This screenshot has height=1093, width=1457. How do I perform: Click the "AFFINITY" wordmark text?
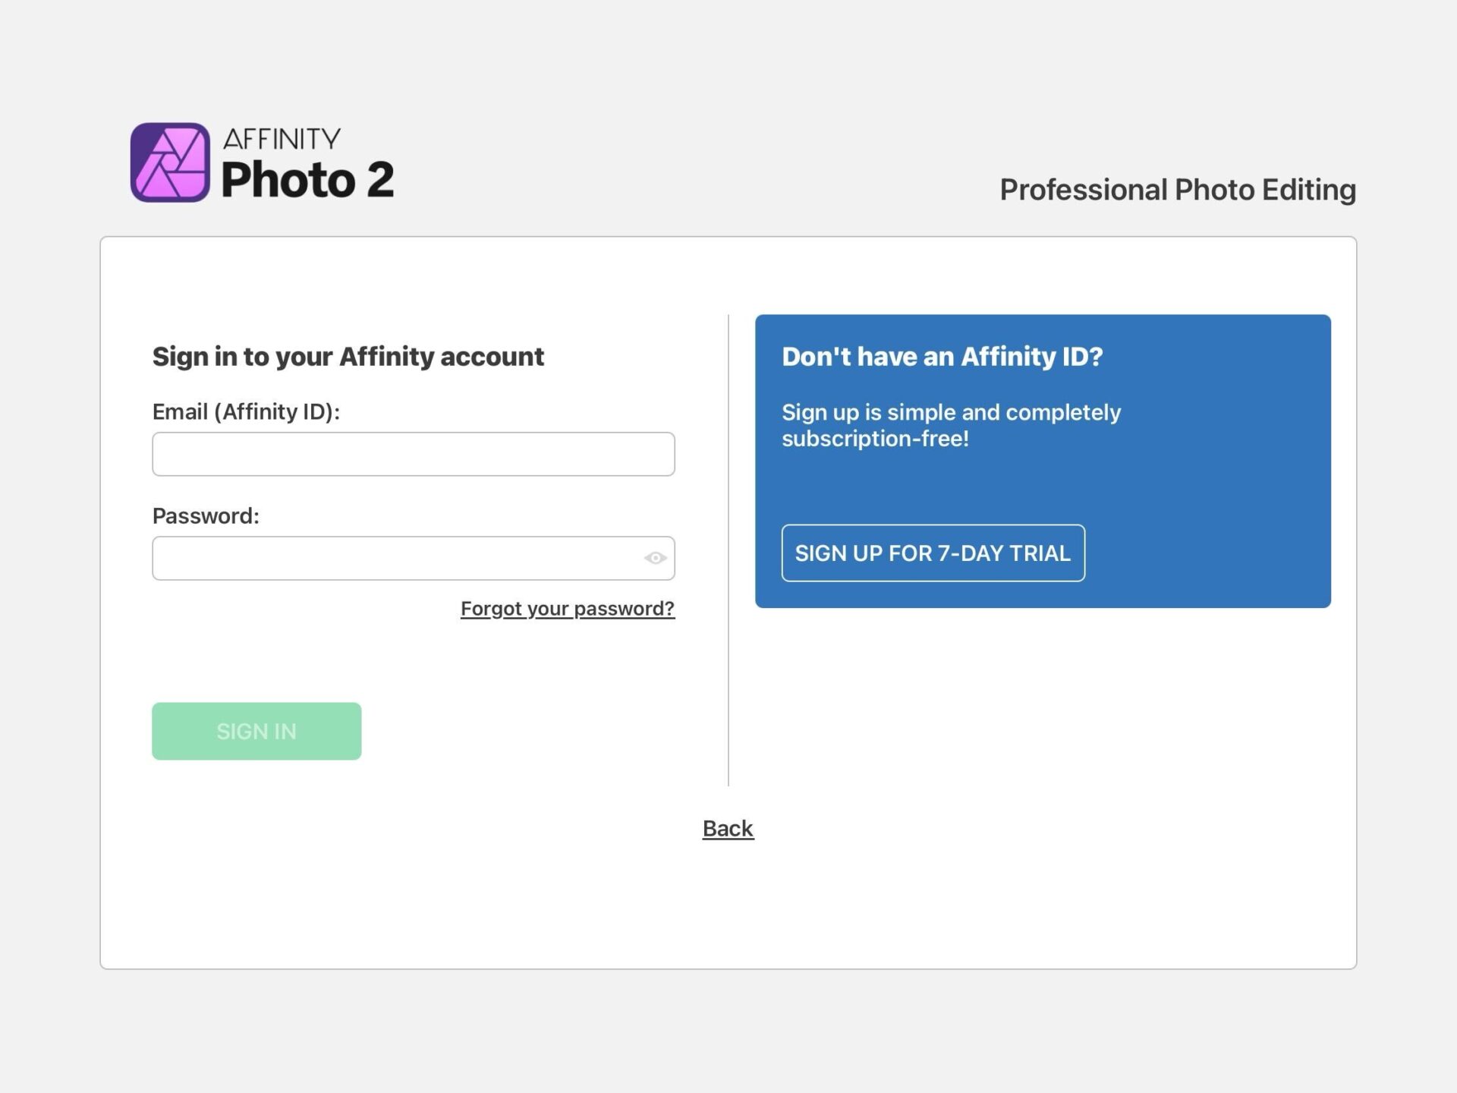pos(282,139)
